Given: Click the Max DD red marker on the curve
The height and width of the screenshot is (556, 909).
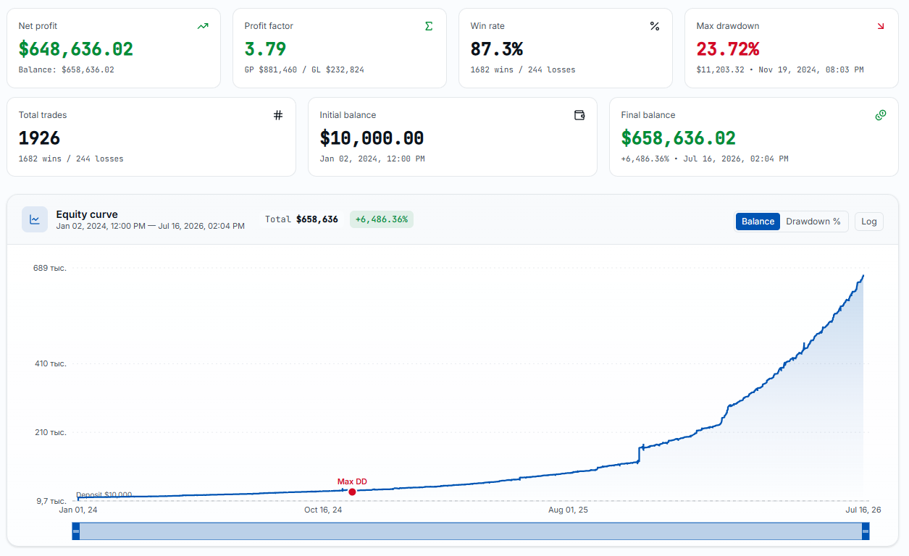Looking at the screenshot, I should [x=352, y=492].
